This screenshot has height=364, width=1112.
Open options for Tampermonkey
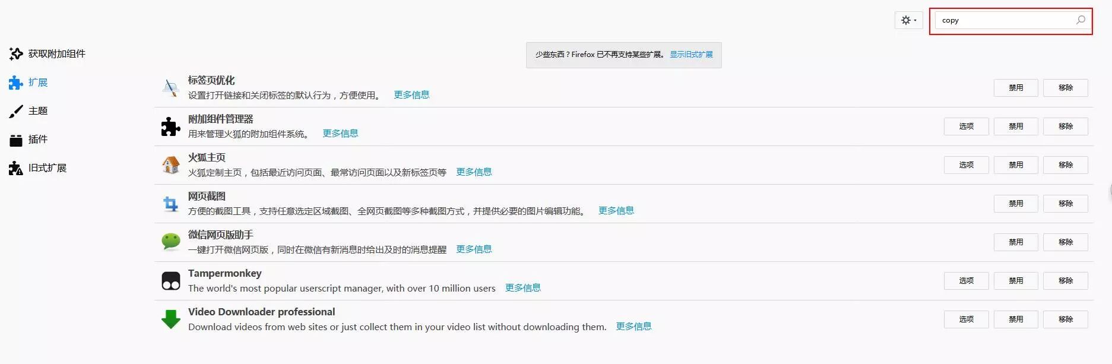[x=967, y=281]
